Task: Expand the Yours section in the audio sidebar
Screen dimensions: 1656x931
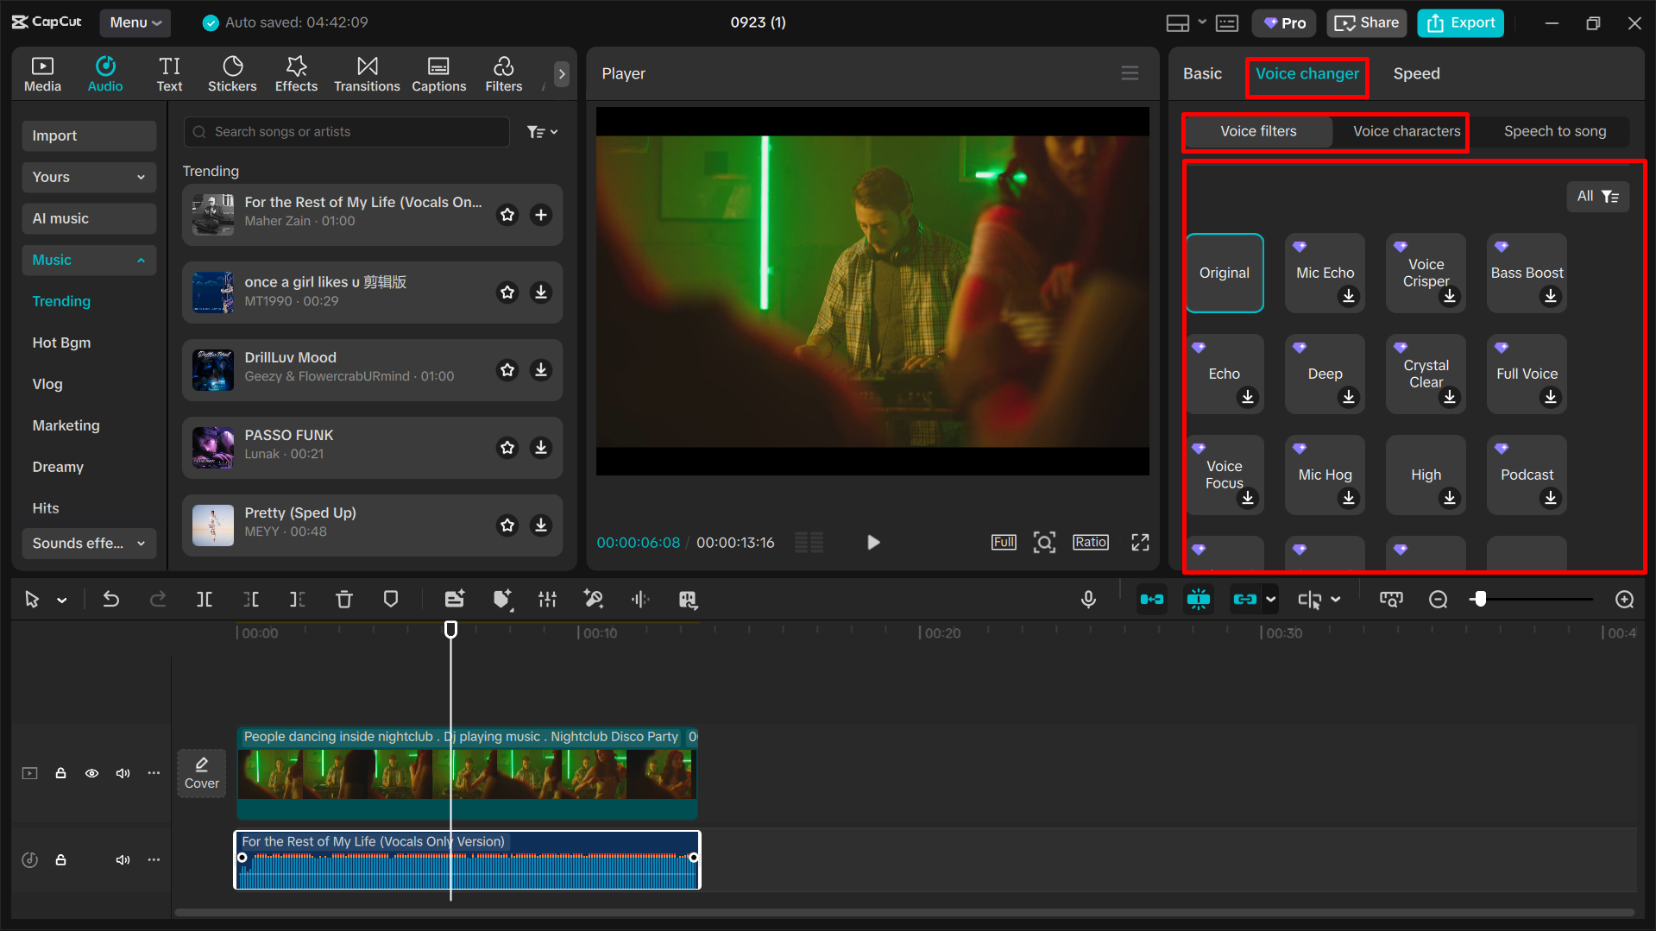Action: 89,177
